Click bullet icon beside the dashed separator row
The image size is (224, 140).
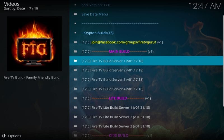tap(75, 24)
